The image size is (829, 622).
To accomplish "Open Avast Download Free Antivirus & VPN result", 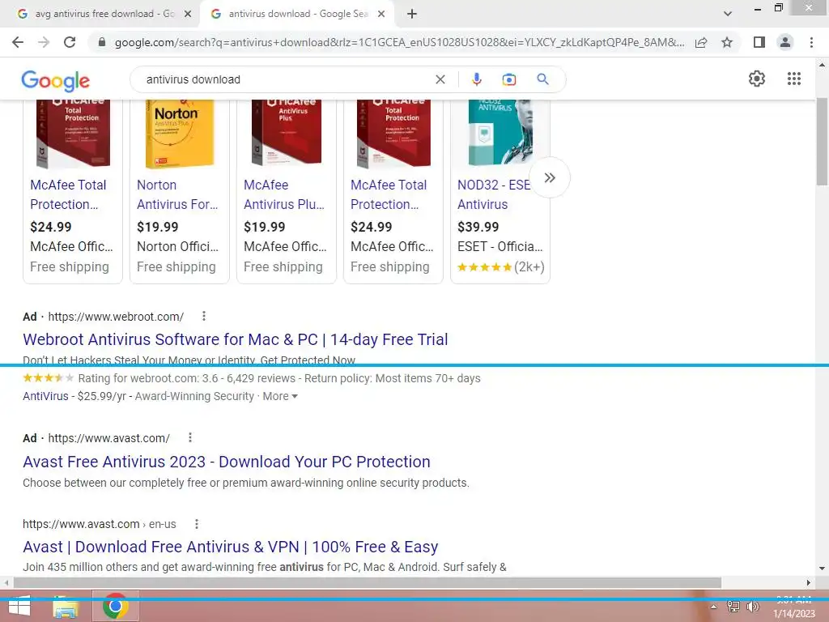I will click(x=231, y=547).
